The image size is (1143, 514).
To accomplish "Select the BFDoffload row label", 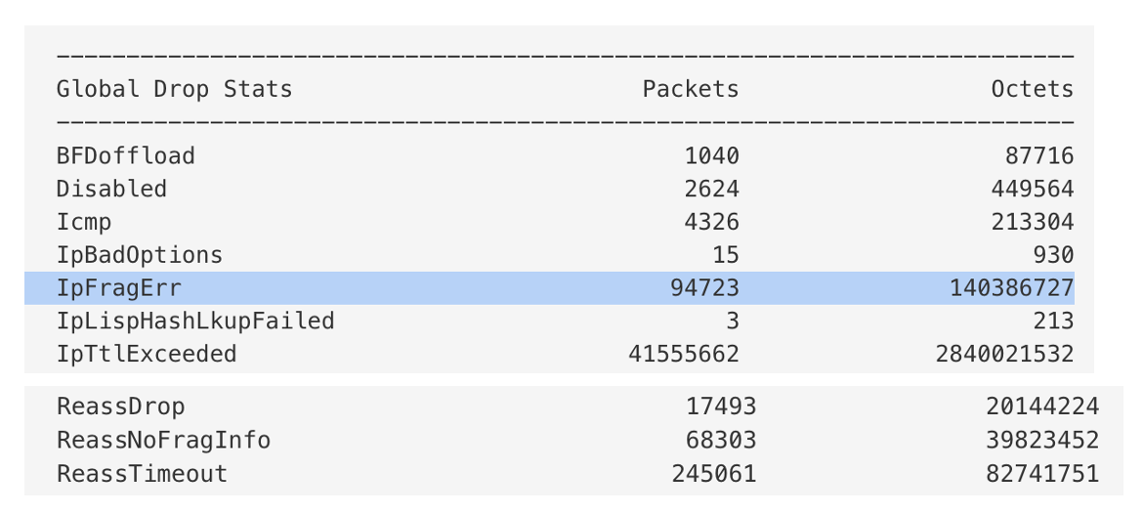I will click(125, 156).
